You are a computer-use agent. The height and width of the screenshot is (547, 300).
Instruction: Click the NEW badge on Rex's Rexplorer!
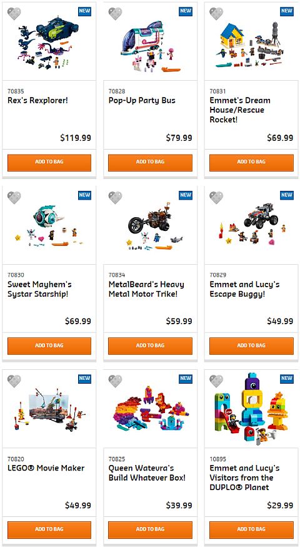pyautogui.click(x=84, y=11)
